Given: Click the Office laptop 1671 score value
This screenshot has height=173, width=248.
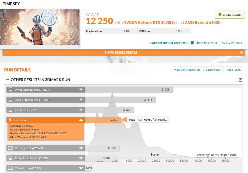Looking at the screenshot, I should pyautogui.click(x=89, y=168).
